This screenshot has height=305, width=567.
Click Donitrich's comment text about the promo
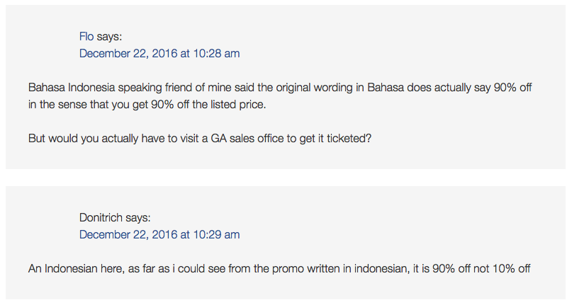(279, 269)
